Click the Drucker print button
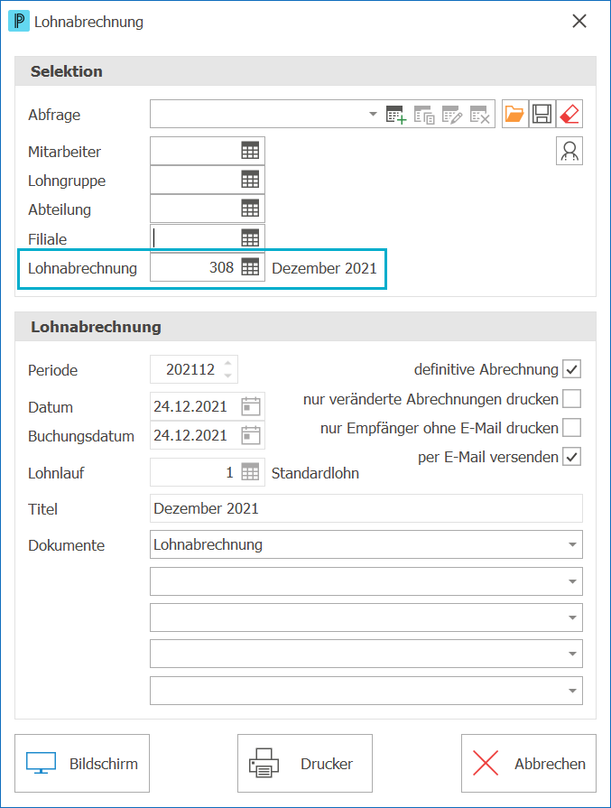The height and width of the screenshot is (808, 611). coord(305,763)
